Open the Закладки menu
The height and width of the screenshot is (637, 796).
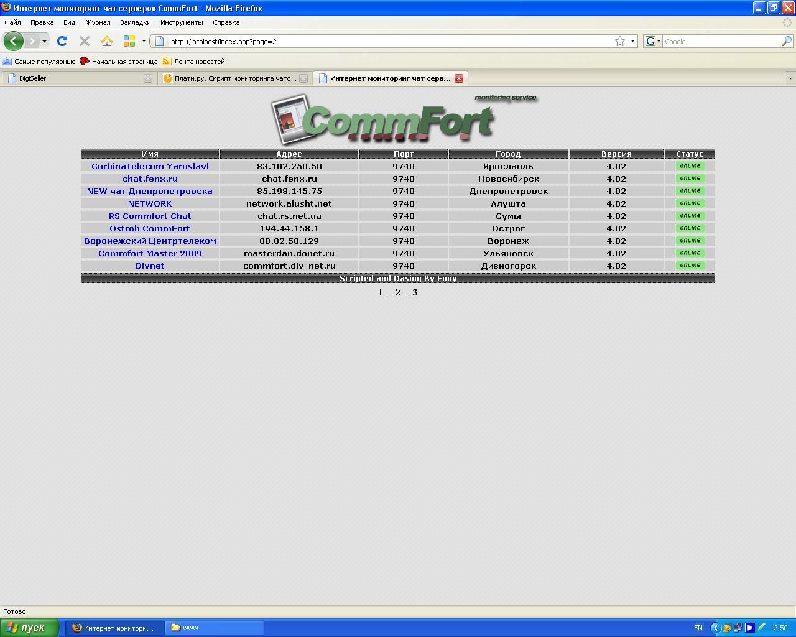(135, 22)
